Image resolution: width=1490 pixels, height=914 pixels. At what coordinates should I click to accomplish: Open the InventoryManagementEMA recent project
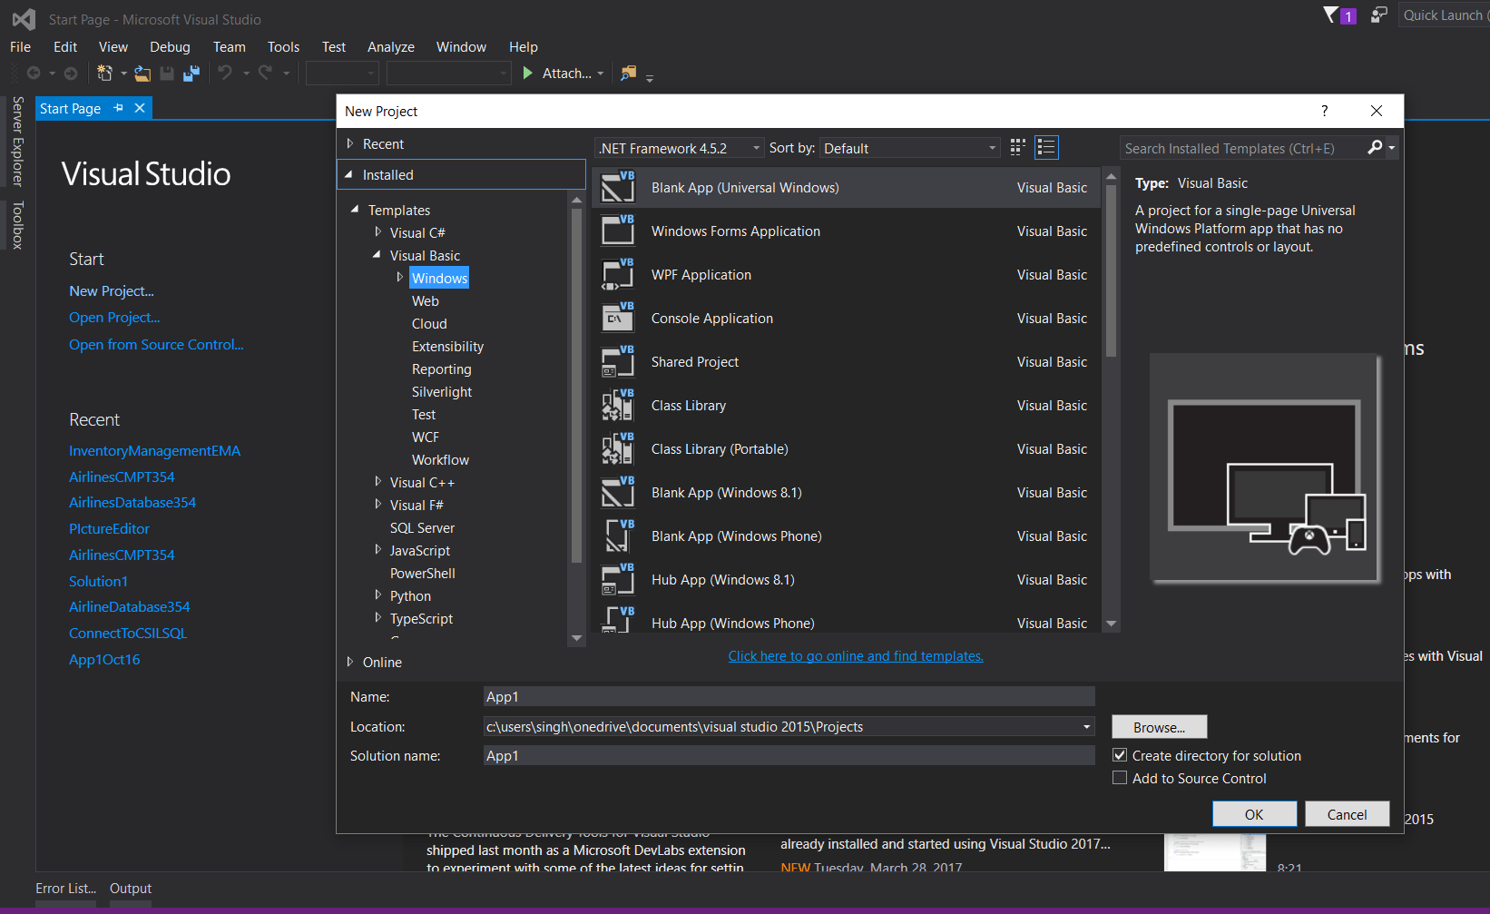(x=154, y=451)
